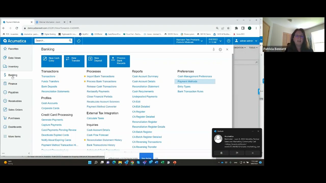Click Stop sharing button
Image resolution: width=326 pixels, height=183 pixels.
146,158
